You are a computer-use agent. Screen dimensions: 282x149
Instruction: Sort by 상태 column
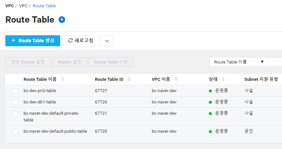223,79
